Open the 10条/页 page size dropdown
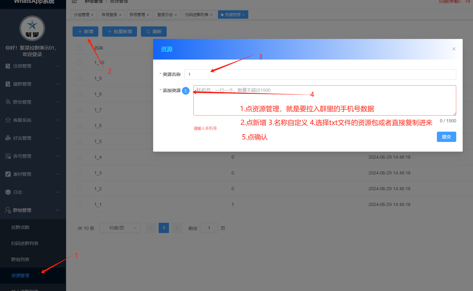Screen dimensions: 473x291 120,228
